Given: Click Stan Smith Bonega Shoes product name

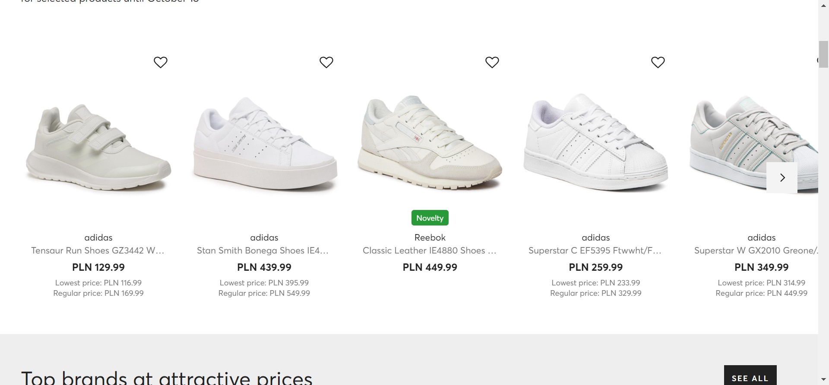Looking at the screenshot, I should click(x=263, y=250).
